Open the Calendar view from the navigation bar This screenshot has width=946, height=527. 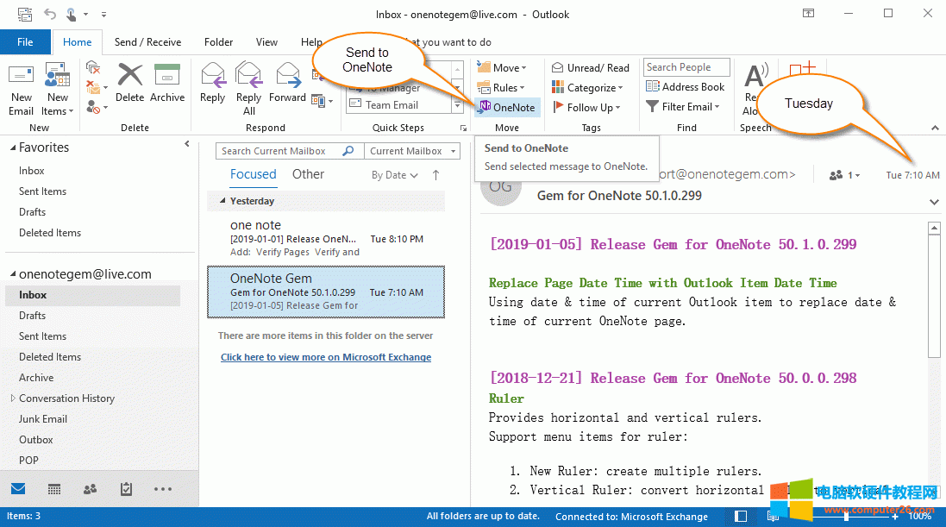pos(53,488)
